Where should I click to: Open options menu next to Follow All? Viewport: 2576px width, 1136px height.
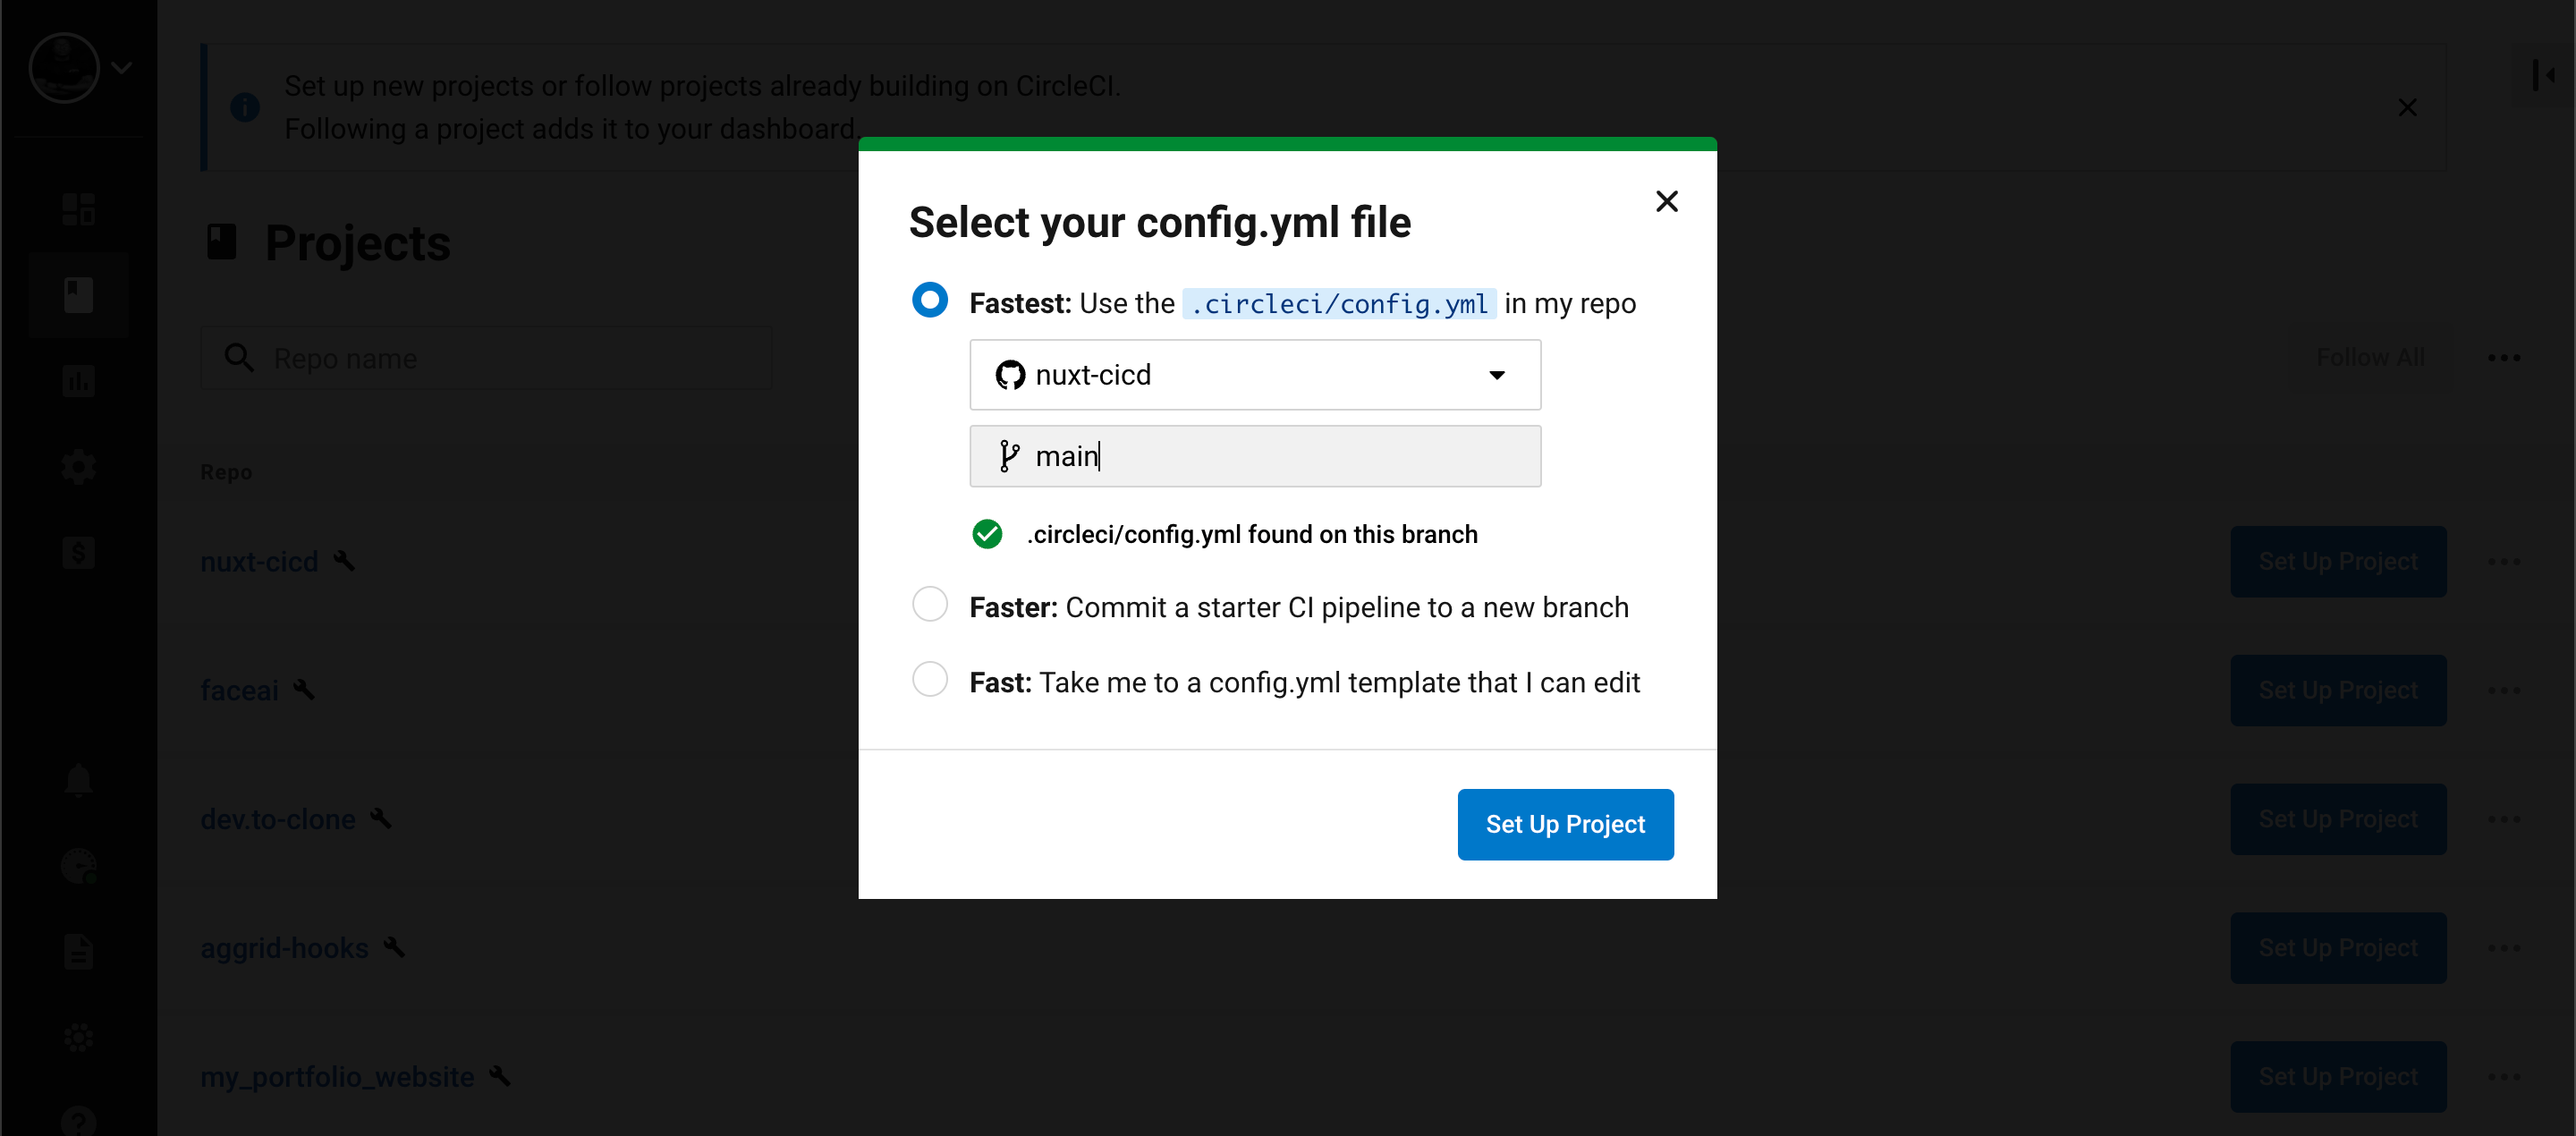coord(2504,357)
